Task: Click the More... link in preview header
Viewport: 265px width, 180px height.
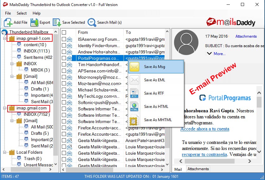Action: (x=220, y=54)
